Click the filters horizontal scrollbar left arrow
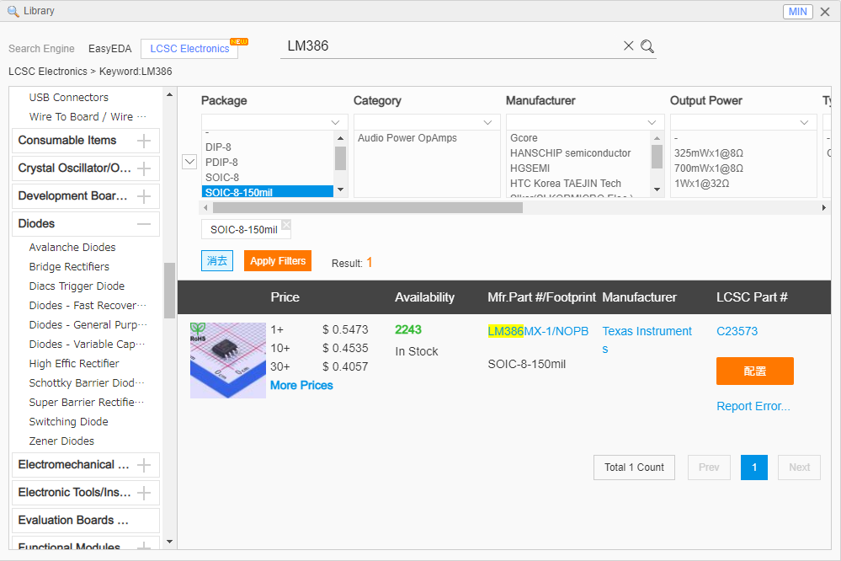Viewport: 841px width, 561px height. pyautogui.click(x=205, y=207)
